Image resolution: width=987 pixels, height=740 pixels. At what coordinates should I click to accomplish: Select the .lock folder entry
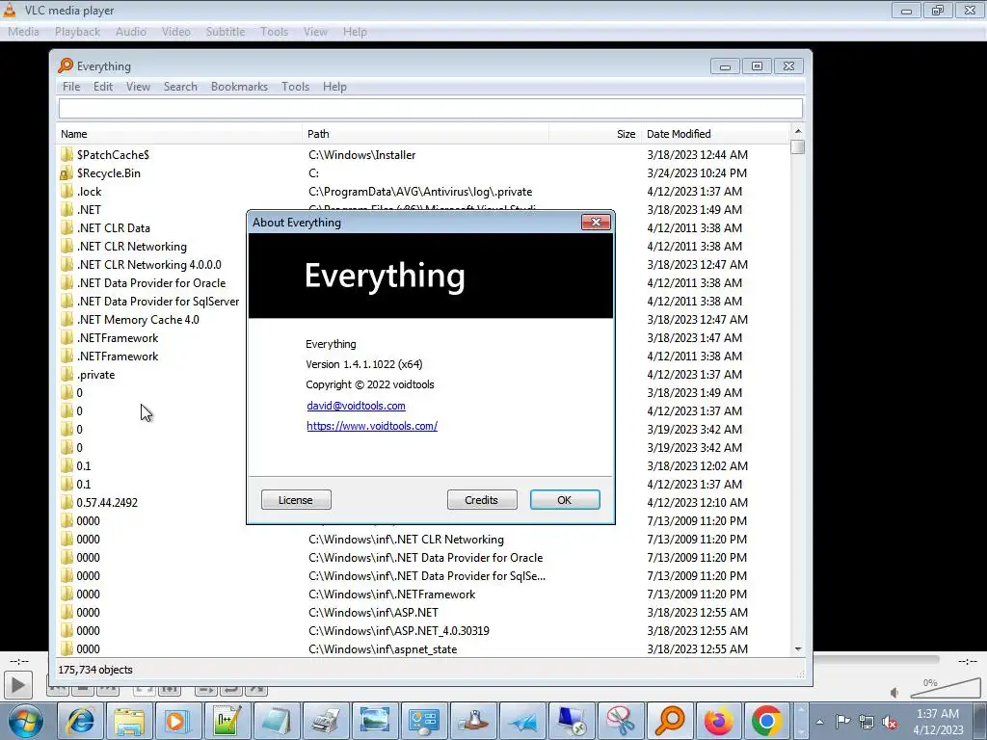[x=89, y=192]
